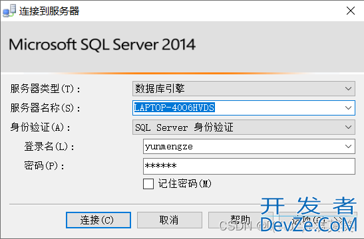Click the server connection icon in title bar

9,11
